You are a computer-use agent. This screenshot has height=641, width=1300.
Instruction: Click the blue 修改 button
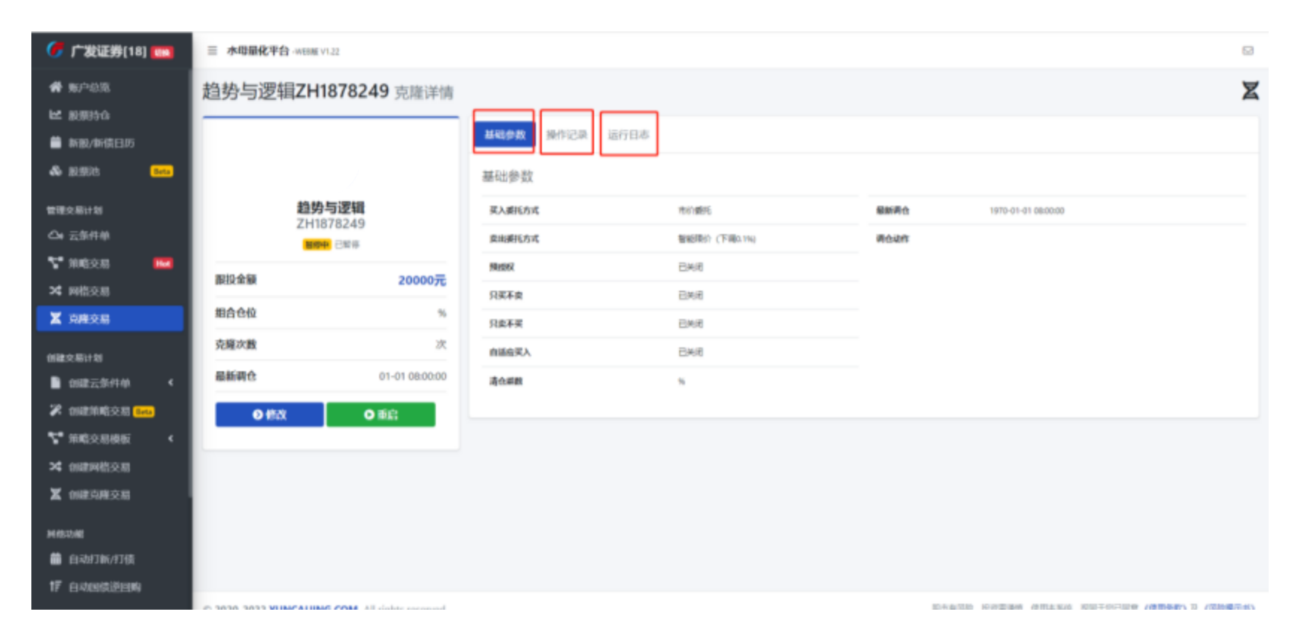coord(269,414)
